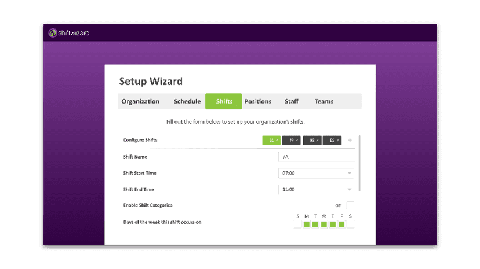Go to the Positions tab
This screenshot has height=269, width=480.
pos(258,101)
